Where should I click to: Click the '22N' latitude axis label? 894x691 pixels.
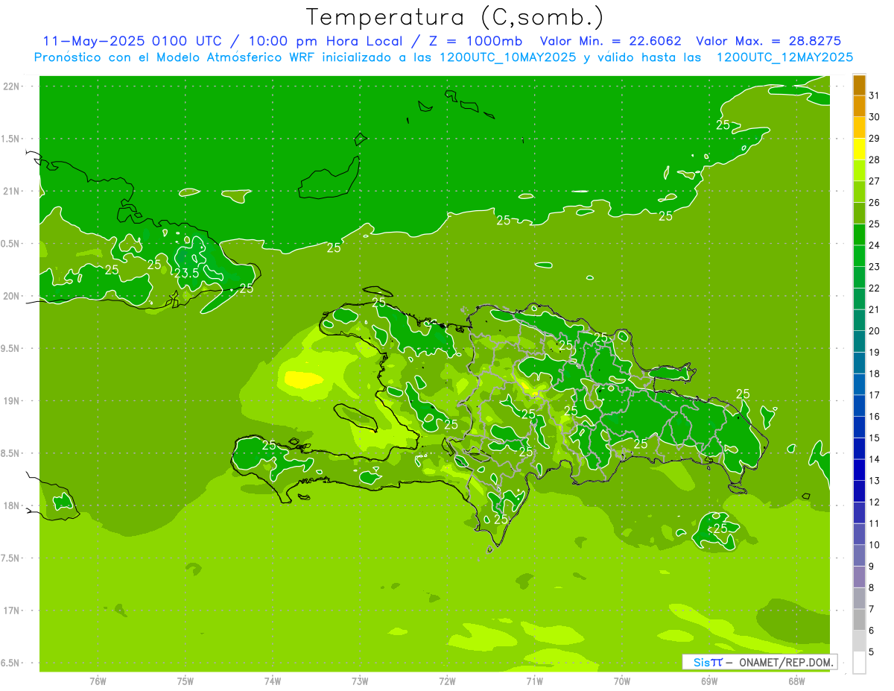tap(11, 86)
